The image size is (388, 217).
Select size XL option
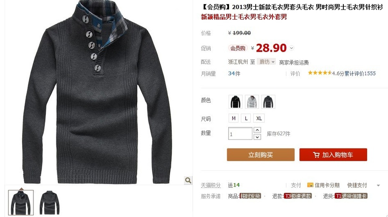point(259,118)
